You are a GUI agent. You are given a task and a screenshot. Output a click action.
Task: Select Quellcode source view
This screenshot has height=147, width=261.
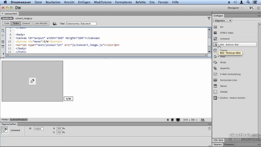click(x=7, y=18)
